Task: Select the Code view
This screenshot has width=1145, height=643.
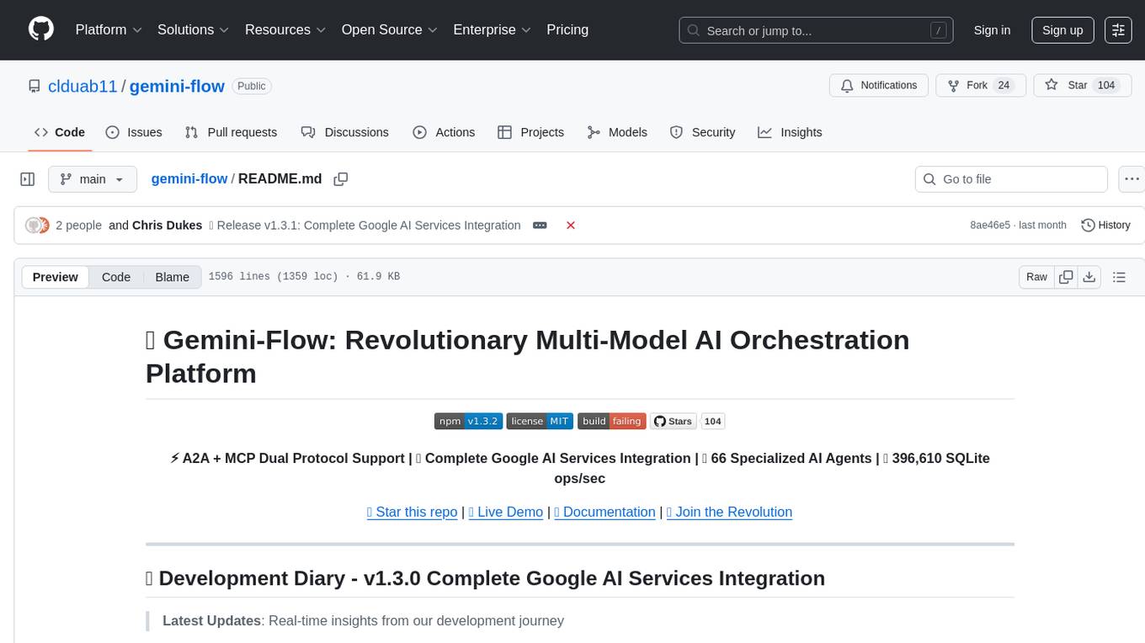Action: [116, 277]
